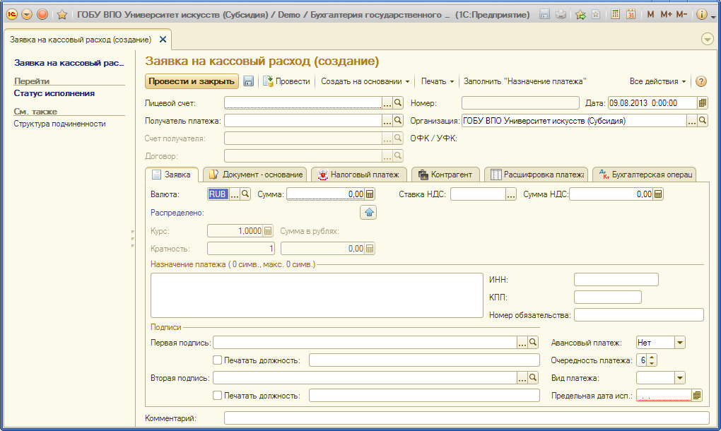Check Печатать должность under Первая подпись
Screen dimensions: 721x431
[218, 360]
